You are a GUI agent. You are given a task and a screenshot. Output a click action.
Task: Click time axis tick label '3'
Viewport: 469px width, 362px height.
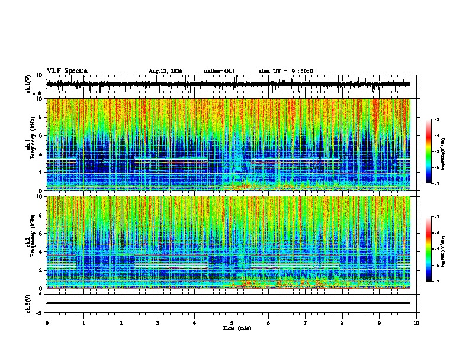point(158,323)
